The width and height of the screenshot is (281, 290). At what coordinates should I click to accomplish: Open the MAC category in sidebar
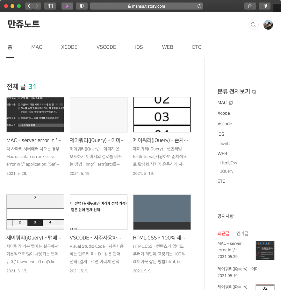click(222, 103)
